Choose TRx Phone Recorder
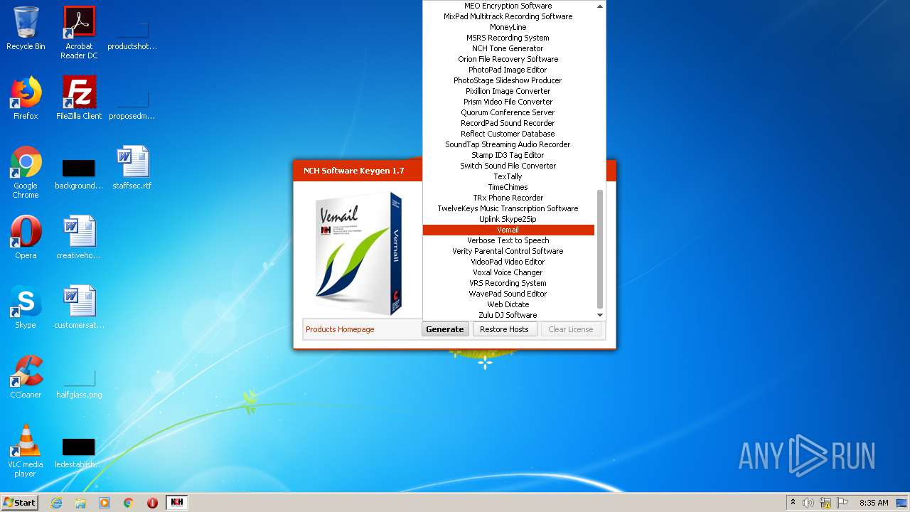The height and width of the screenshot is (512, 910). coord(508,198)
